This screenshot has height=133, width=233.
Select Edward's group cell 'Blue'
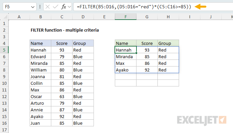coord(83,57)
